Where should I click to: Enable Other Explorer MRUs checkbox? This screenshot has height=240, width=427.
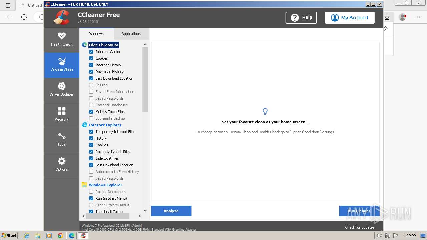91,205
